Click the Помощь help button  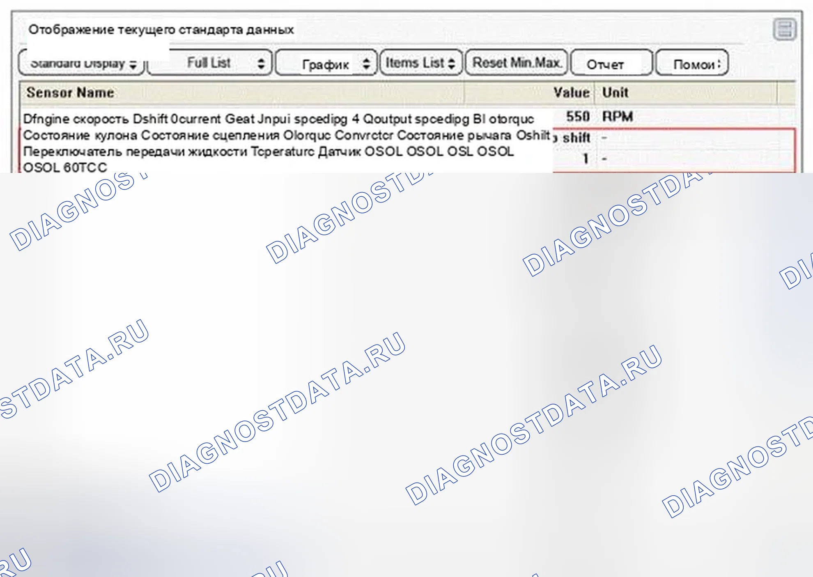pos(692,63)
